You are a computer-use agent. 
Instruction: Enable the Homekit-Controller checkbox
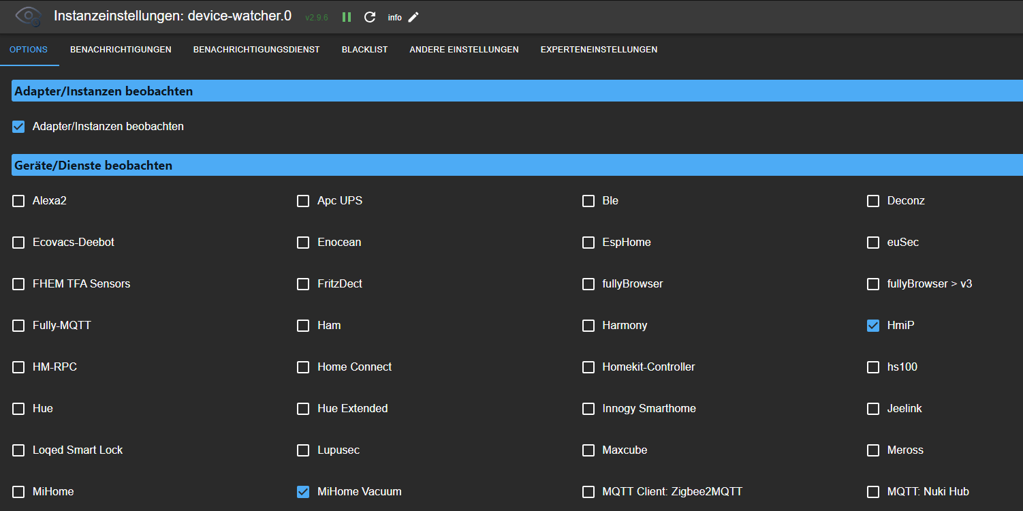[588, 367]
